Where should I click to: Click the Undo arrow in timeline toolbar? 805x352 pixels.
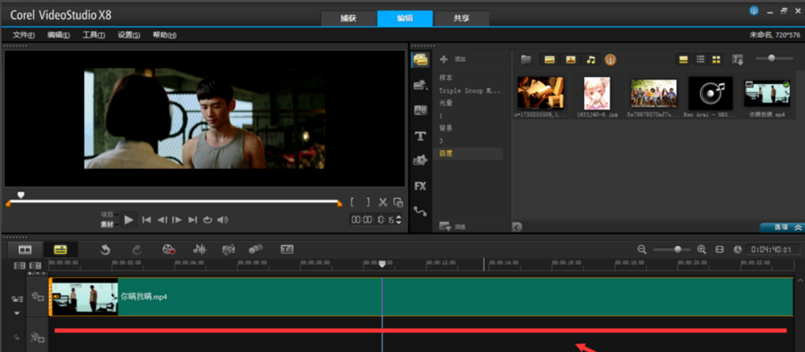105,250
